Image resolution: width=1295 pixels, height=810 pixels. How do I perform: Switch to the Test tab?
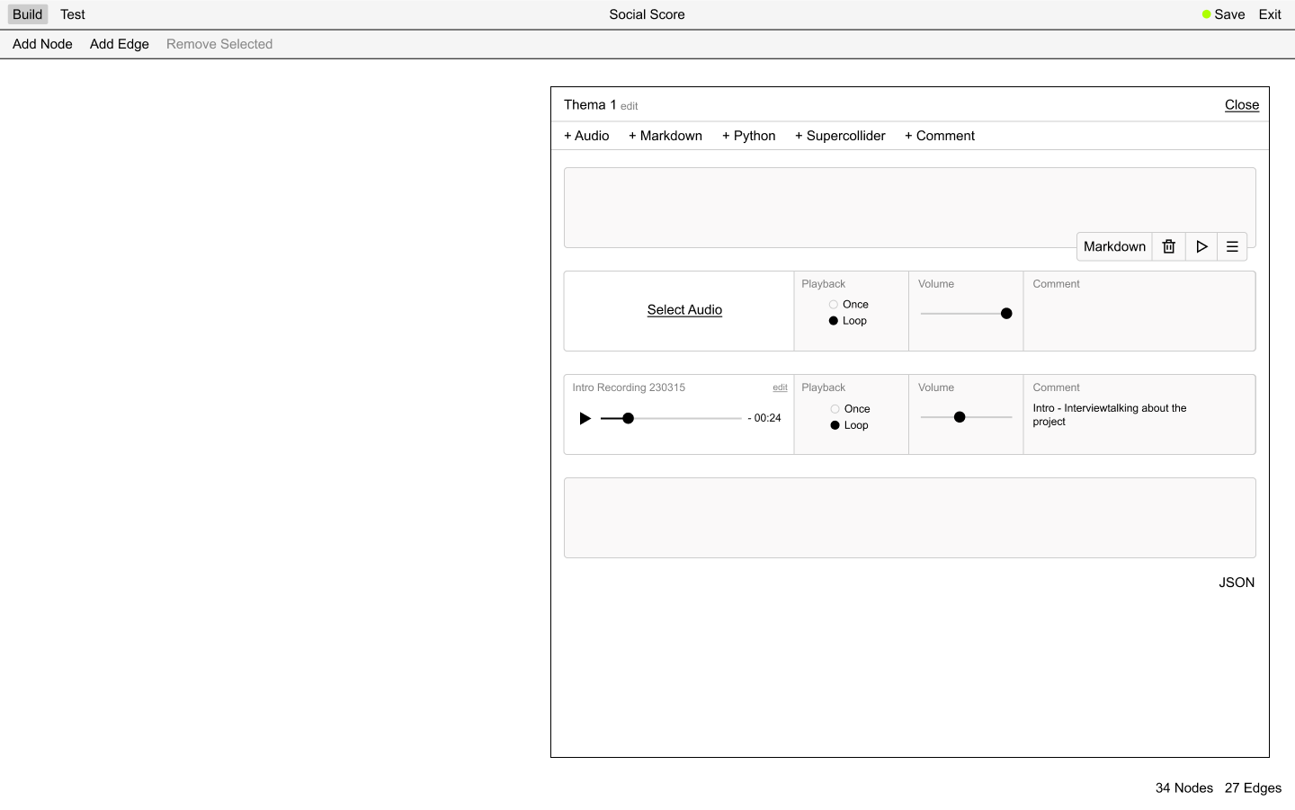tap(72, 14)
